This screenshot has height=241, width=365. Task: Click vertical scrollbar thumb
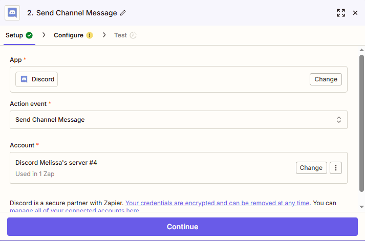point(361,123)
